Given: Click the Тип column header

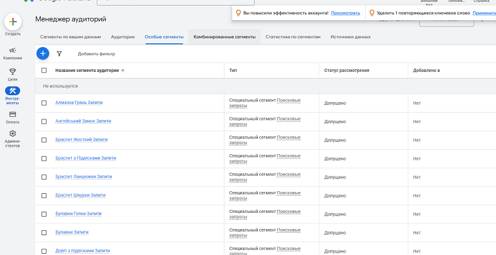Looking at the screenshot, I should (x=233, y=71).
